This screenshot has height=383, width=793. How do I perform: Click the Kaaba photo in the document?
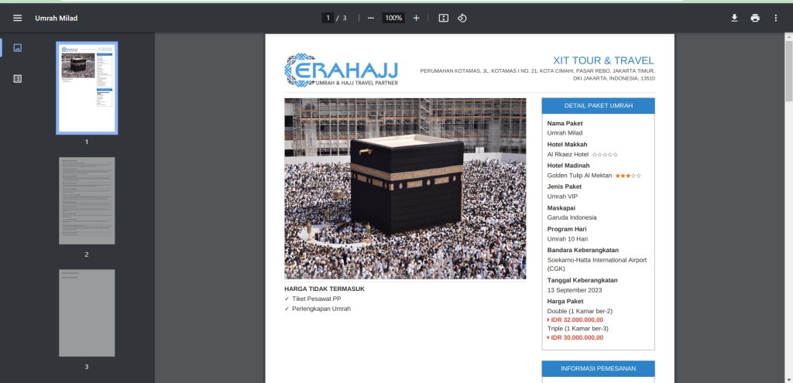pos(405,188)
